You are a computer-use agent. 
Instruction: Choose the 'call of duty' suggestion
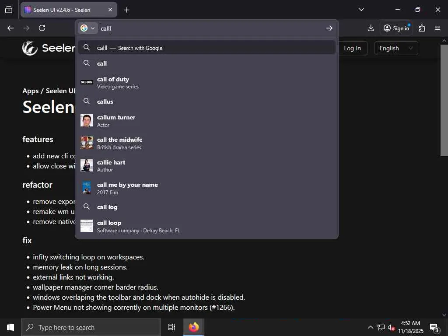coord(206,83)
